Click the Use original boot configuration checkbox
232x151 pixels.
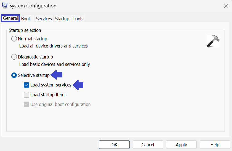click(26, 104)
